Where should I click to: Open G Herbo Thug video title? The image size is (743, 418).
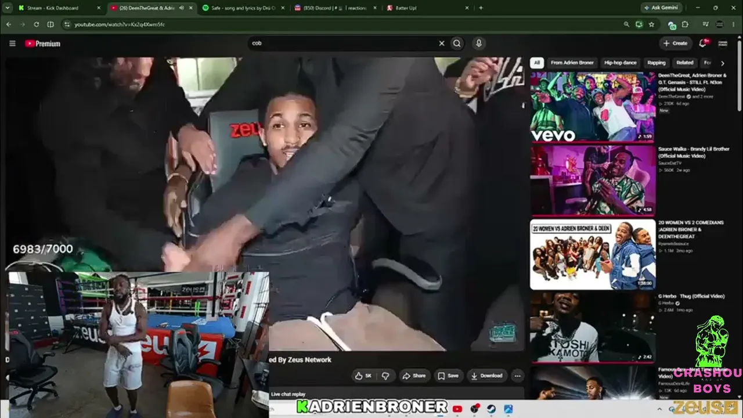(x=691, y=296)
